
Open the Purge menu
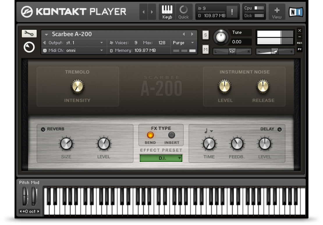(x=184, y=43)
